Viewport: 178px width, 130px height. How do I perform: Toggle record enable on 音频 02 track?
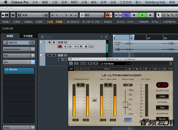60,46
